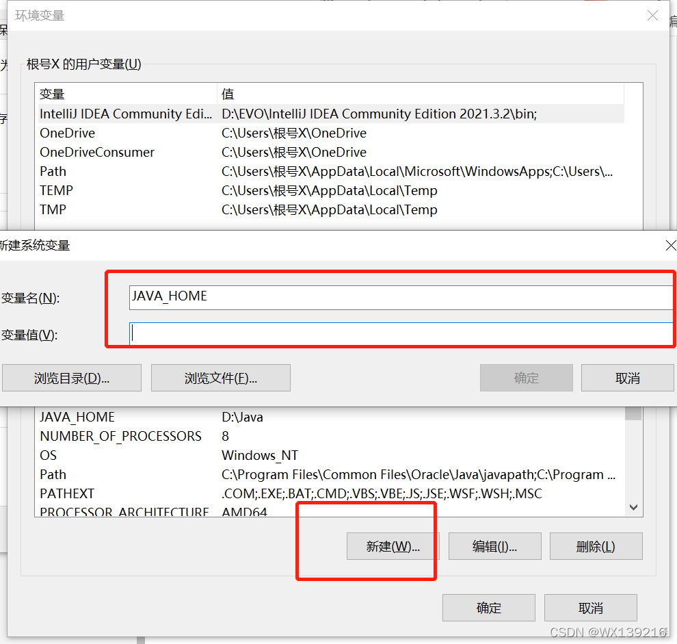Click the Windows_NT value of OS
The height and width of the screenshot is (644, 677).
(x=259, y=455)
